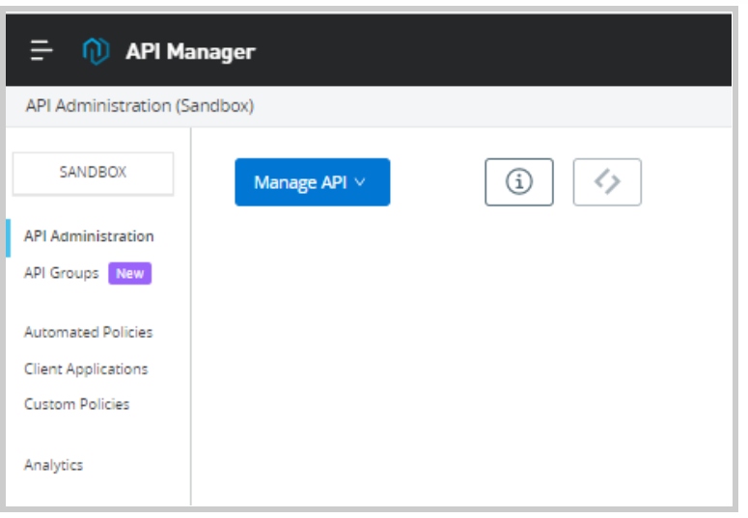The image size is (748, 518).
Task: Click the API Manager title text
Action: point(190,51)
